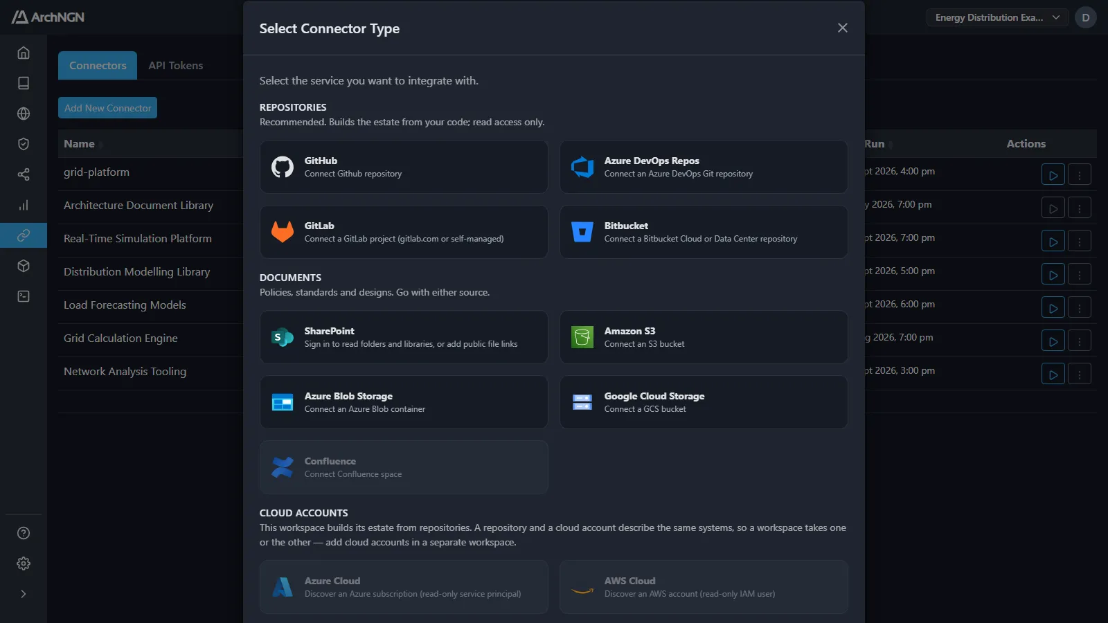The image size is (1108, 623).
Task: Select the Amazon S3 connector card
Action: pyautogui.click(x=704, y=337)
